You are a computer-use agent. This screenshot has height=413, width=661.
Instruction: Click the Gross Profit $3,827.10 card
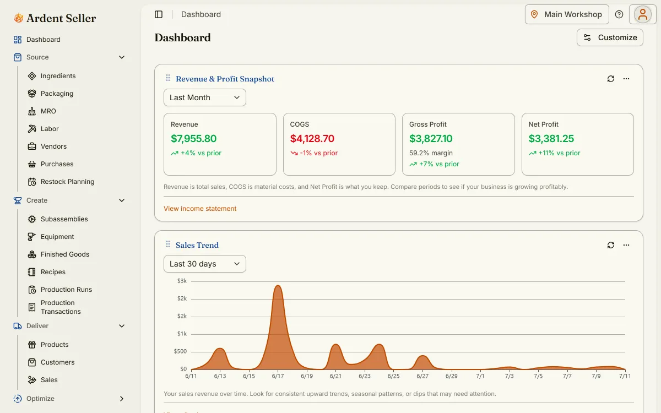[x=458, y=144]
